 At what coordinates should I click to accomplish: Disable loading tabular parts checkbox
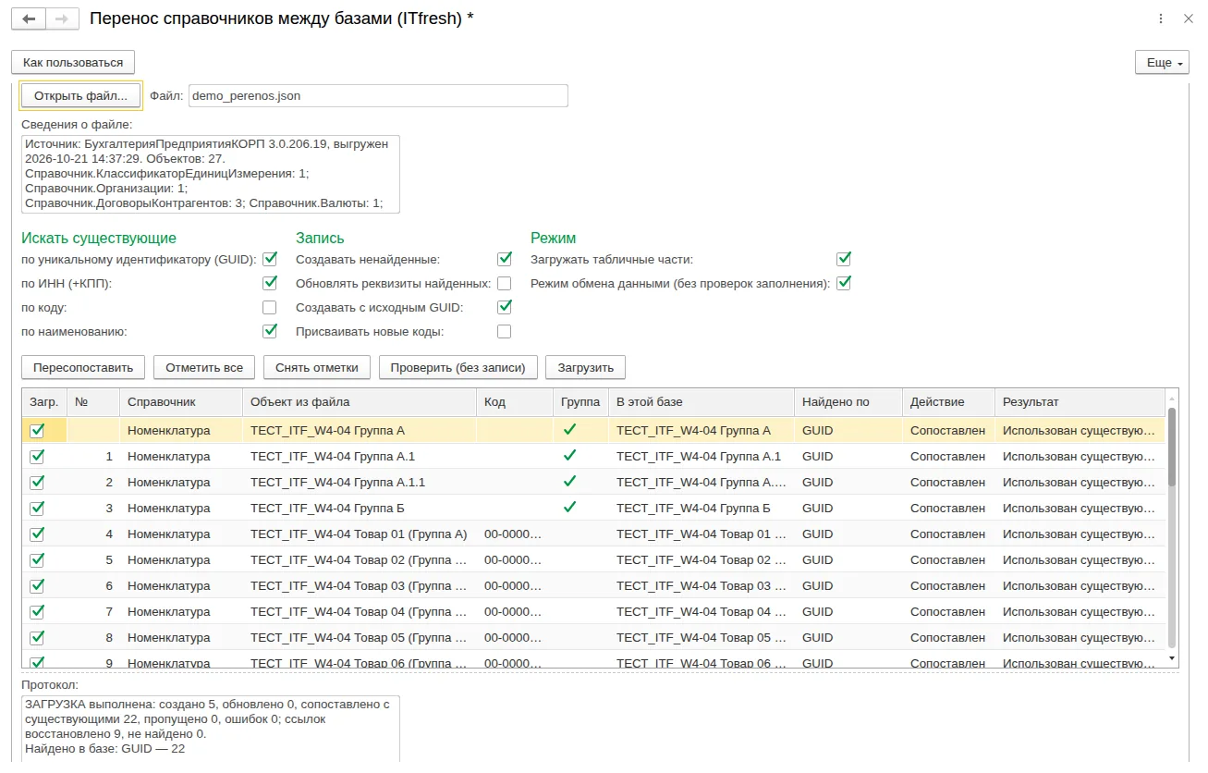click(x=844, y=259)
